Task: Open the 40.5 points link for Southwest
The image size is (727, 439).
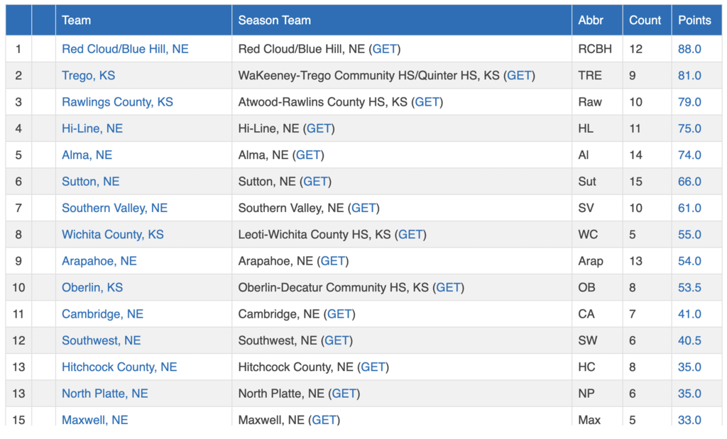Action: tap(689, 340)
